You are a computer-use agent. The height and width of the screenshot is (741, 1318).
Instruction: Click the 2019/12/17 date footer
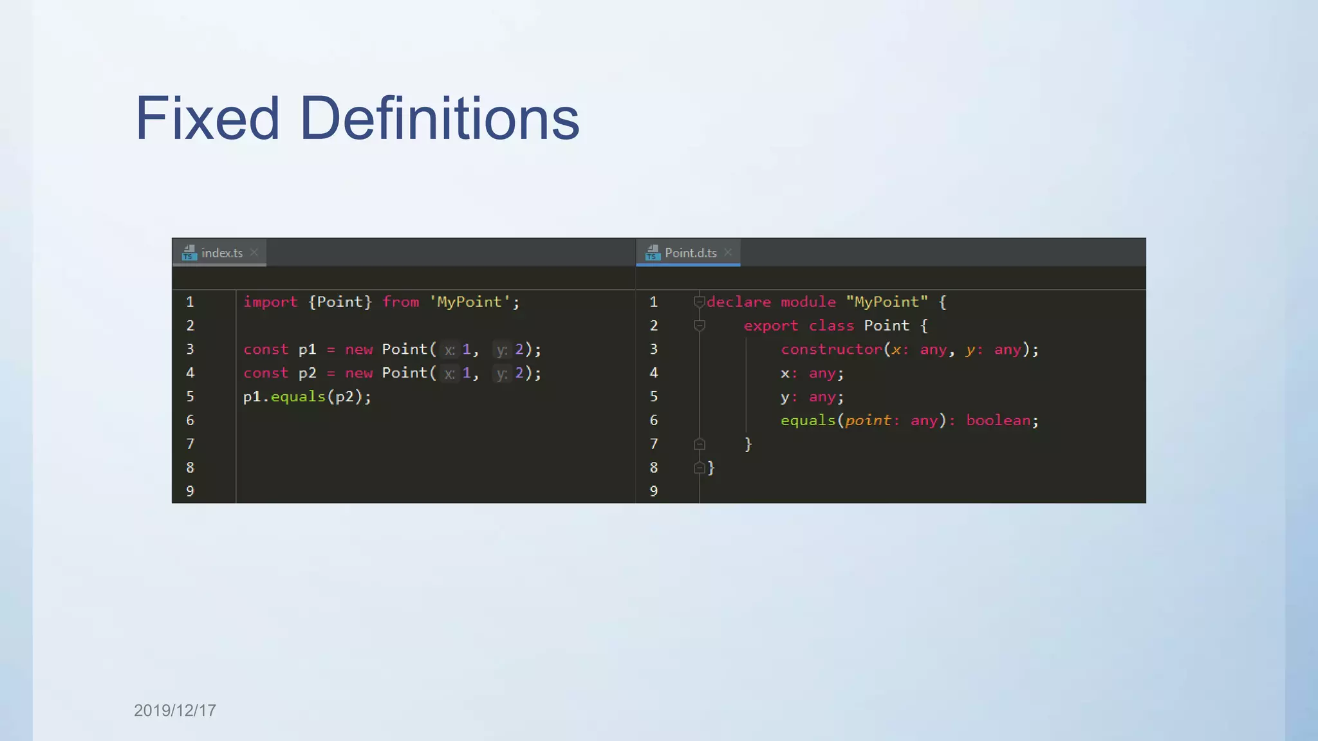175,710
